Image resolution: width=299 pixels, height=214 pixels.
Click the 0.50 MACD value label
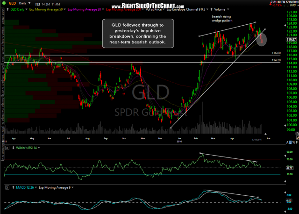click(x=289, y=200)
